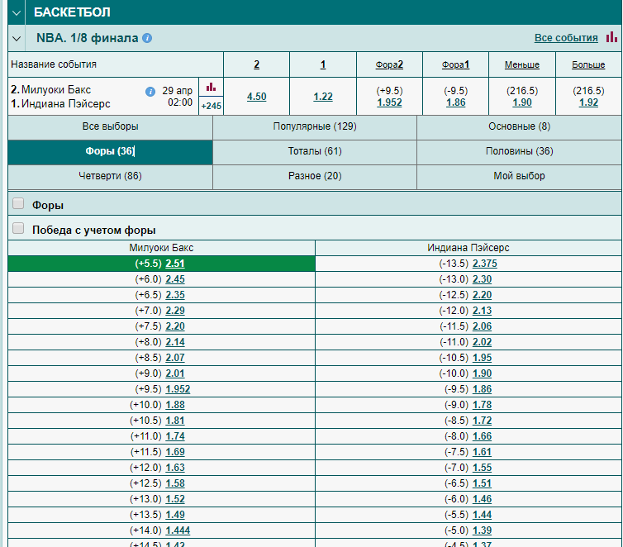623x547 pixels.
Task: Select Милуоки (+10.5) odds 1.81
Action: point(175,421)
